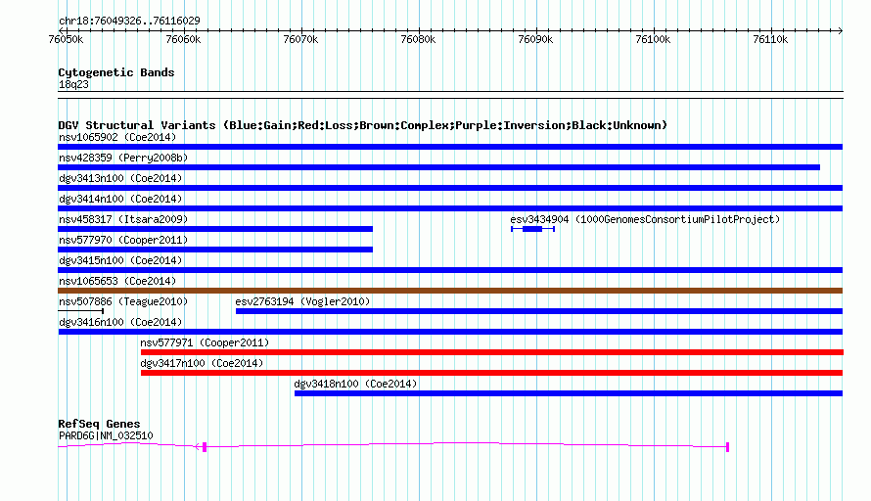
Task: Click the PARD6G right-end exon marker
Action: [x=727, y=446]
